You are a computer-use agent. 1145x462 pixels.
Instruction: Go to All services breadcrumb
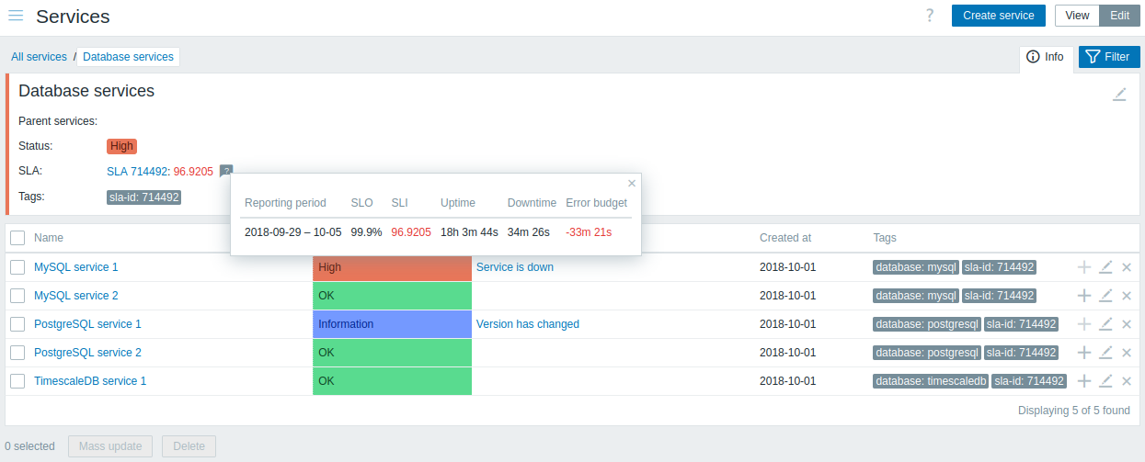click(39, 57)
